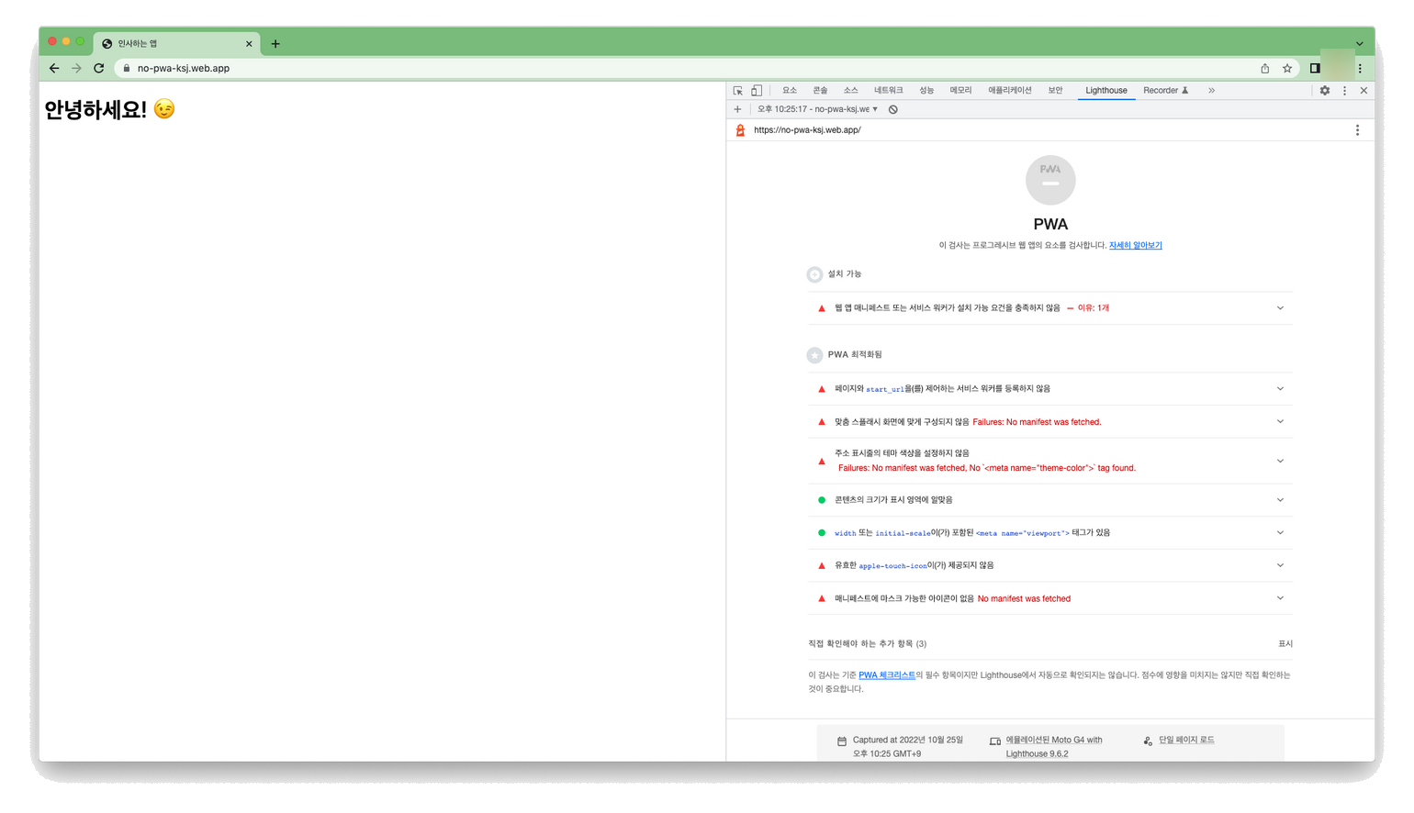Expand the start_url 서비스 워커 audit
The height and width of the screenshot is (813, 1414).
tap(1049, 389)
